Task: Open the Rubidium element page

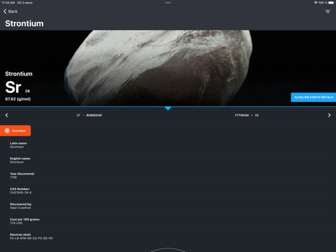Action: (x=89, y=115)
